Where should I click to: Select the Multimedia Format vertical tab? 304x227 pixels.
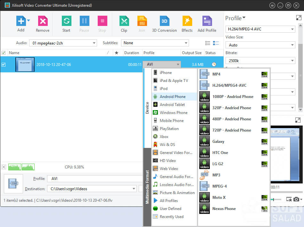(147, 187)
